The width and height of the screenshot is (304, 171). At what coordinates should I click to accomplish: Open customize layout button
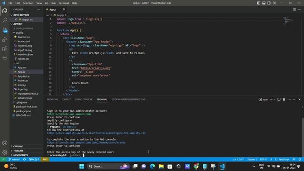(274, 3)
